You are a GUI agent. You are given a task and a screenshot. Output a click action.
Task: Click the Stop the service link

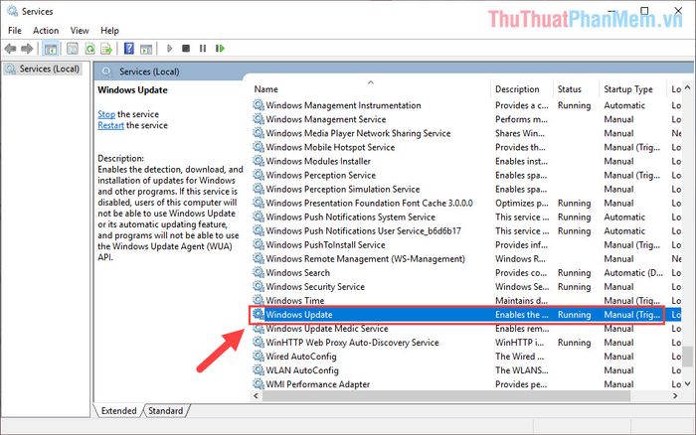point(106,114)
